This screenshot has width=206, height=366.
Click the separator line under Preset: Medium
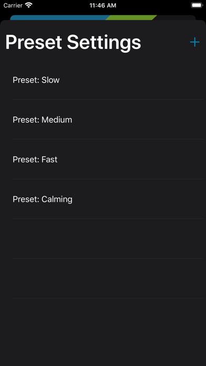108,139
